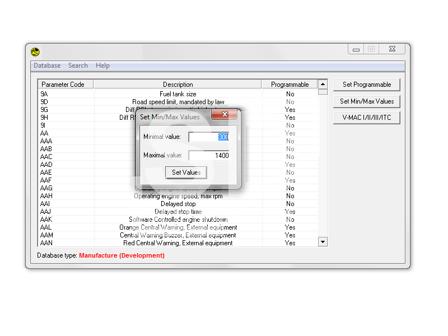Select the AAN Red Central Warning row
Viewport: 448px width, 336px height.
178,243
